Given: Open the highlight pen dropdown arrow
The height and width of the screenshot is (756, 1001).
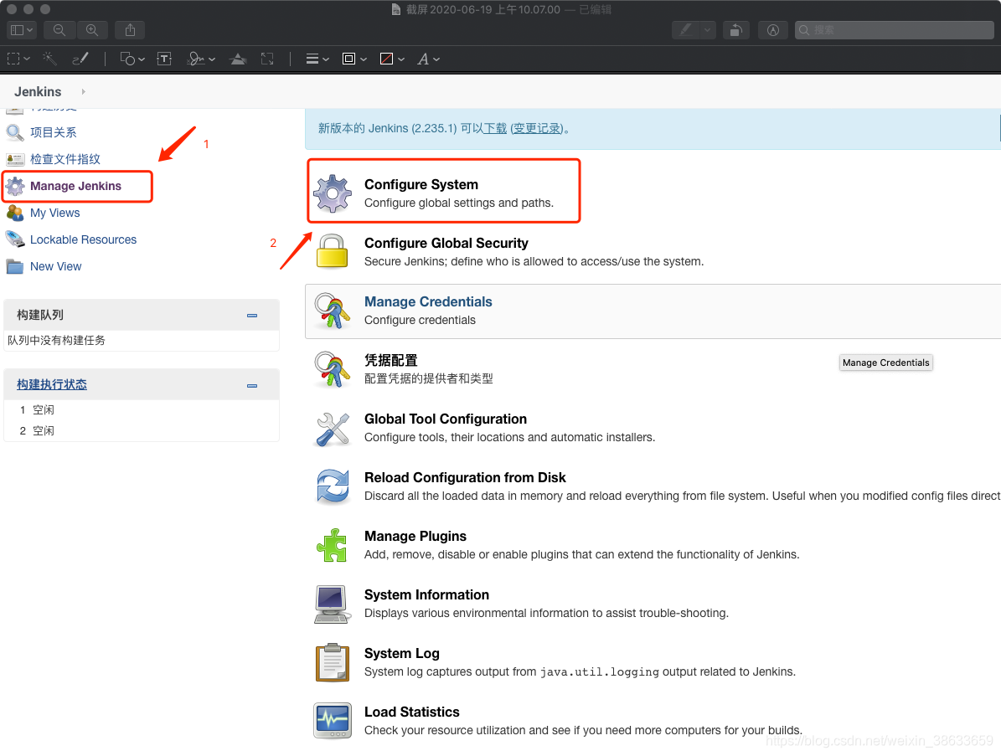Looking at the screenshot, I should [707, 30].
